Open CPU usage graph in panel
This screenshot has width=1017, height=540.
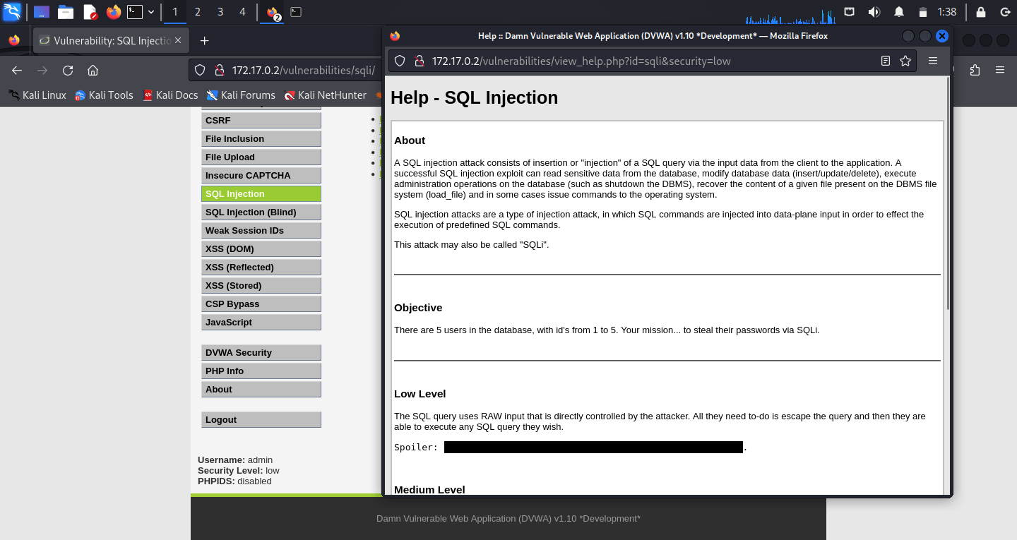pyautogui.click(x=790, y=15)
